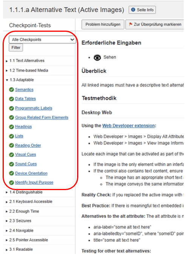
Task: Open the Alle Checkpoints dropdown
Action: click(42, 40)
